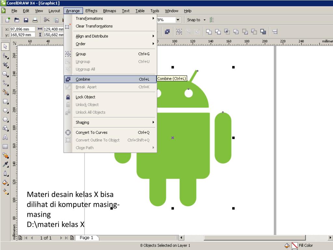Click the Front Minus Back icon
This screenshot has height=250, width=333.
pyautogui.click(x=245, y=32)
